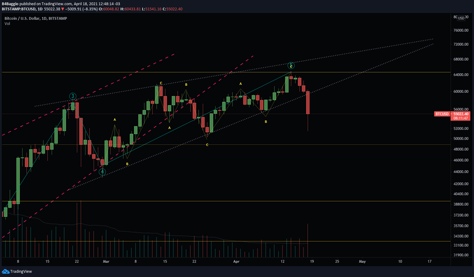Viewport: 474px width, 277px height.
Task: Click the 72000.00 price axis label
Action: (x=461, y=44)
